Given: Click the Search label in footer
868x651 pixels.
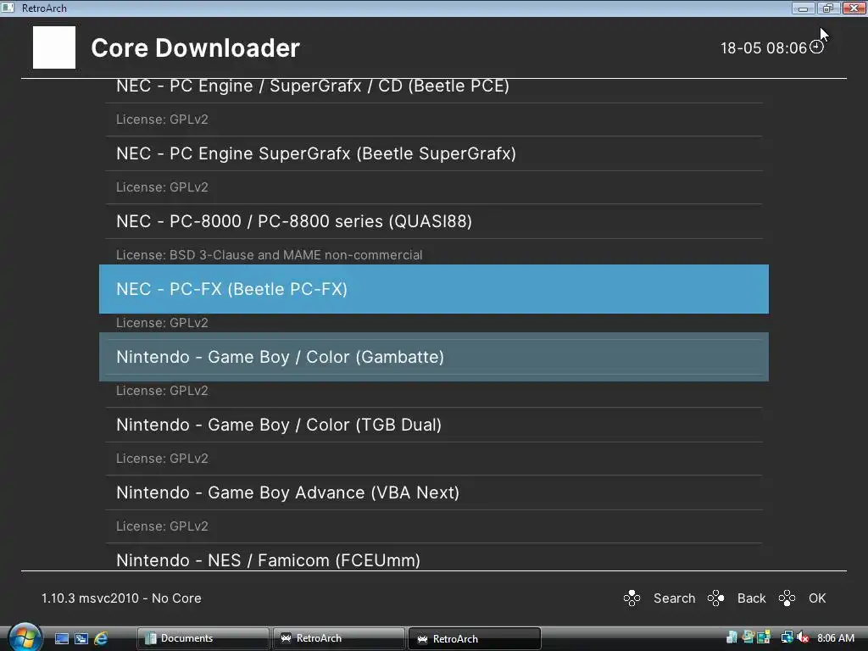Looking at the screenshot, I should coord(674,598).
